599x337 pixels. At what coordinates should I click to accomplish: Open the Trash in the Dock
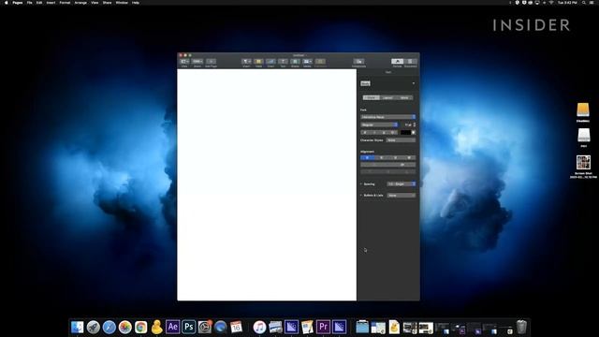[x=521, y=327]
